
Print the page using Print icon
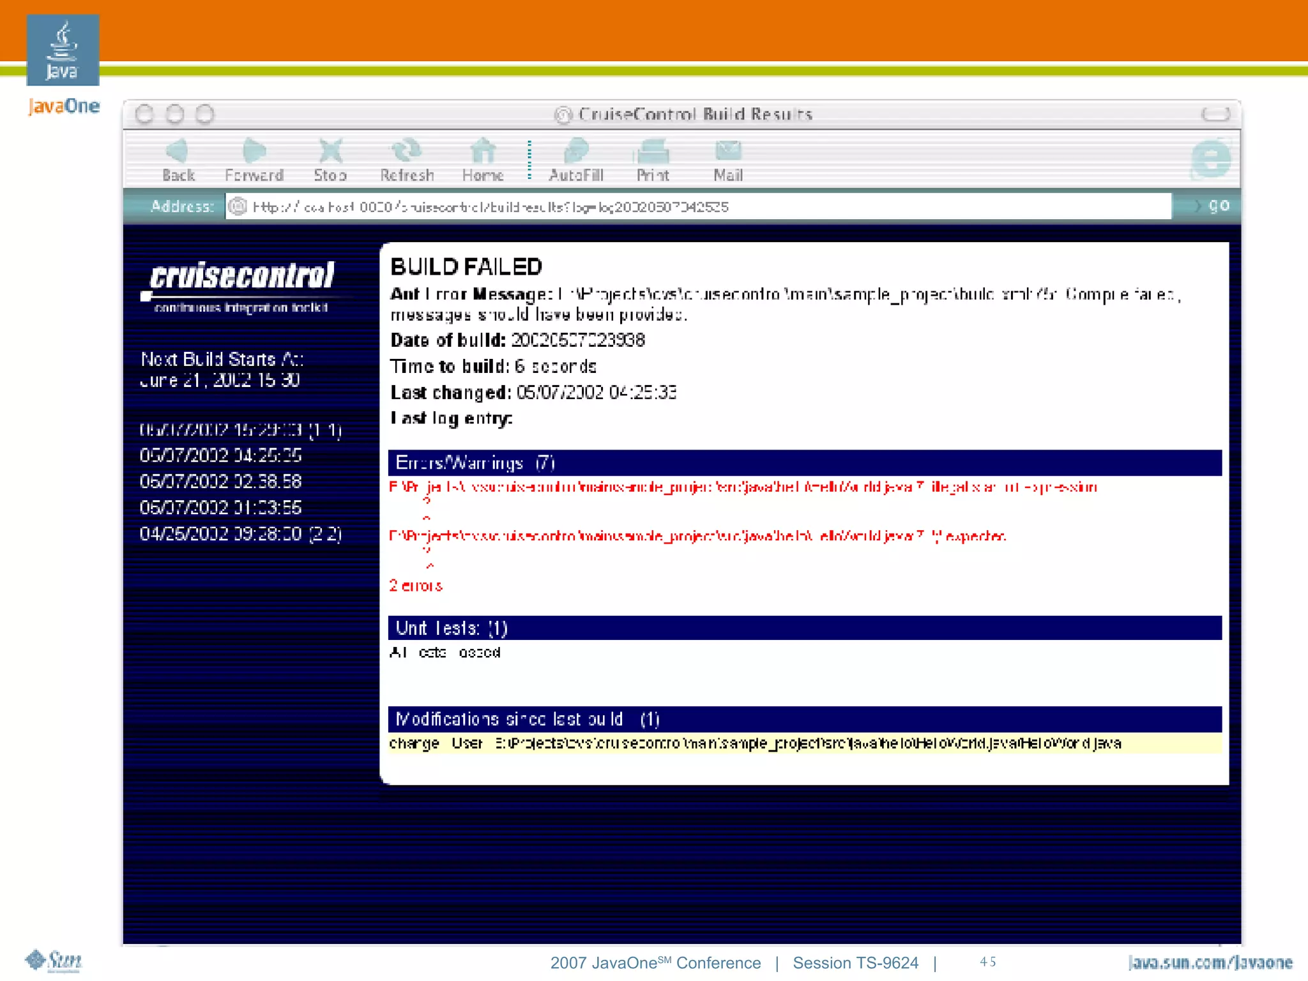[652, 151]
